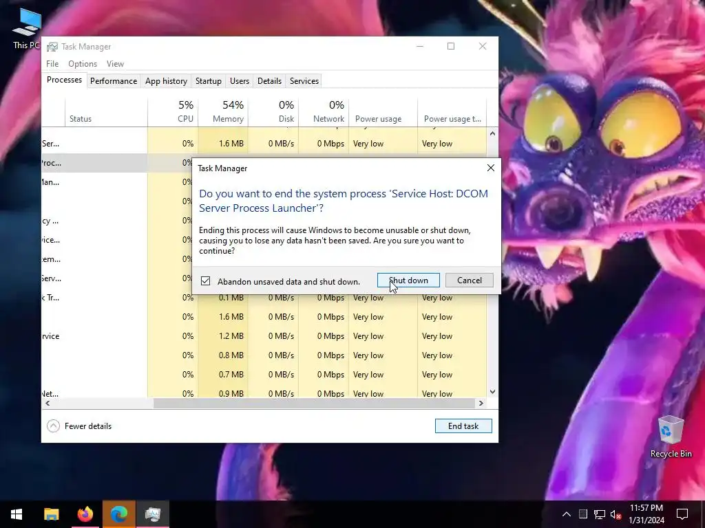Launch File Explorer from the taskbar
Screen dimensions: 705x528
point(51,514)
